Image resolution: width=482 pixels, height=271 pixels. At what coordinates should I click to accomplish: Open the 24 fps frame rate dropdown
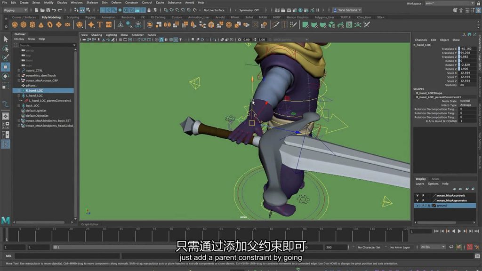click(x=433, y=247)
